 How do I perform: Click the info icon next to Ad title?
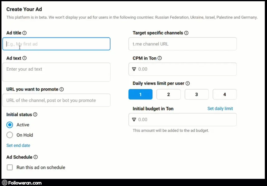click(x=25, y=33)
